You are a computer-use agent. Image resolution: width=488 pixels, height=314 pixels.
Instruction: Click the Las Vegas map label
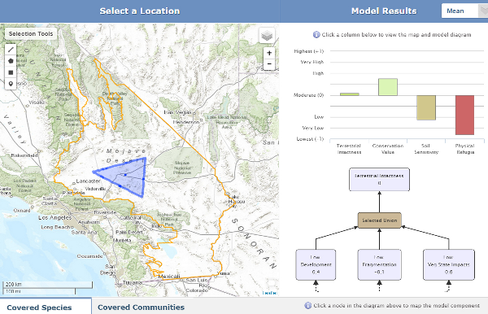176,112
